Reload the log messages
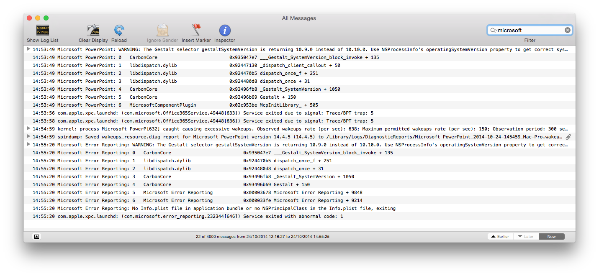 [x=119, y=31]
